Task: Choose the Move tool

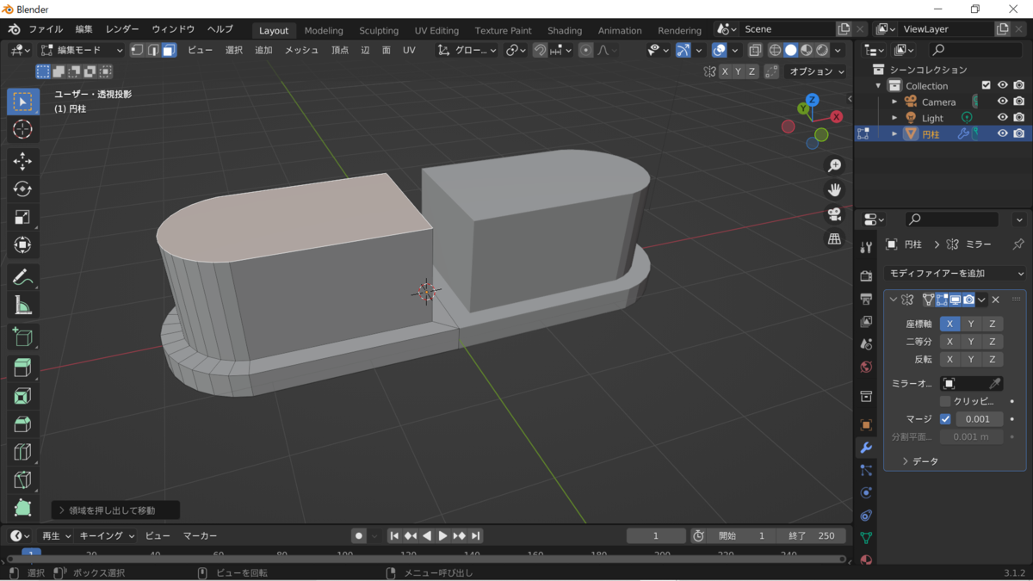Action: [23, 161]
